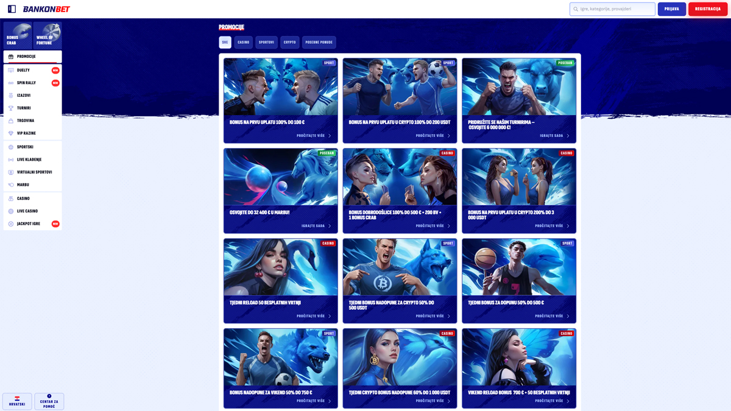The image size is (731, 411).
Task: Toggle the sidebar collapse icon
Action: [x=12, y=9]
